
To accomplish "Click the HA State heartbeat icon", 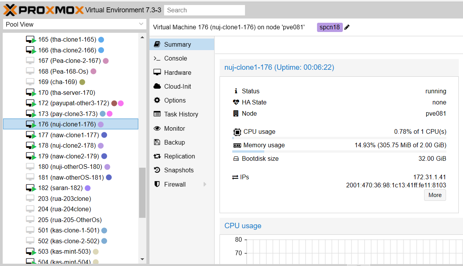I will coord(236,103).
